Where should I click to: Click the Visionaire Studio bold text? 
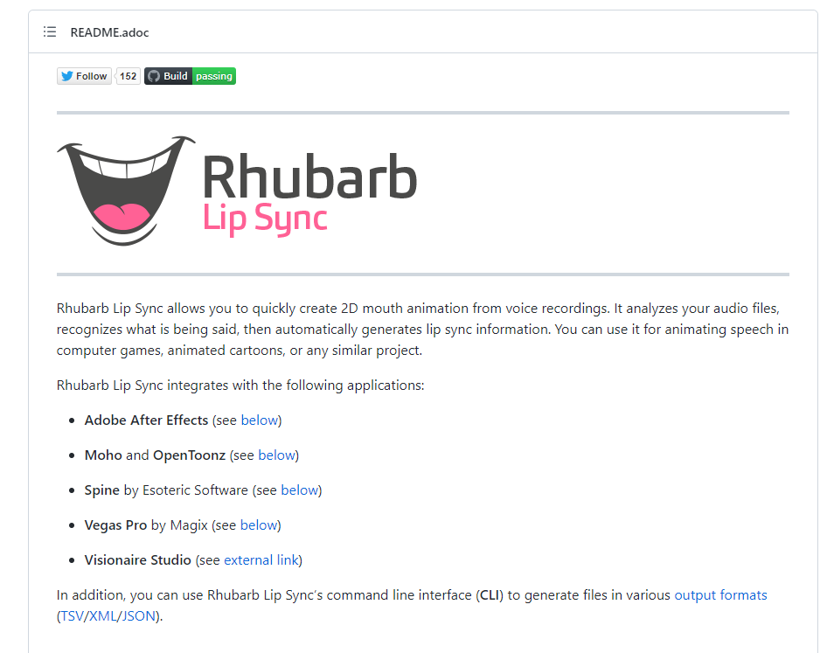137,560
